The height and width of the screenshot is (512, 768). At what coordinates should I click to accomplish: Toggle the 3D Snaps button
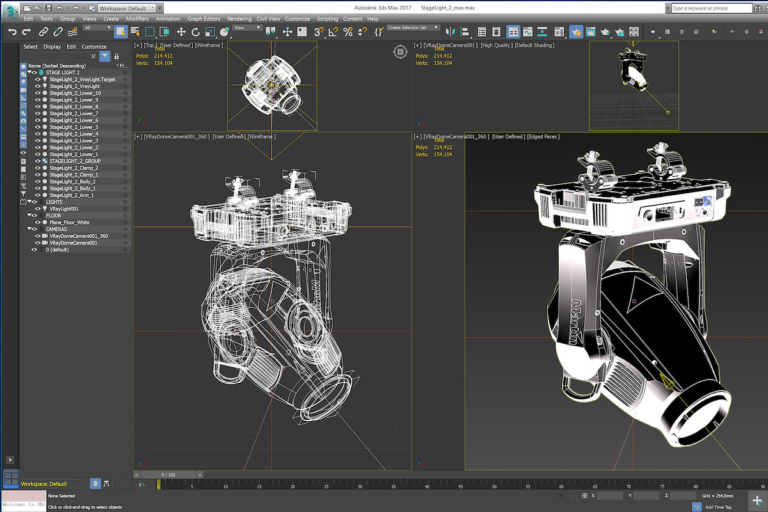[319, 31]
